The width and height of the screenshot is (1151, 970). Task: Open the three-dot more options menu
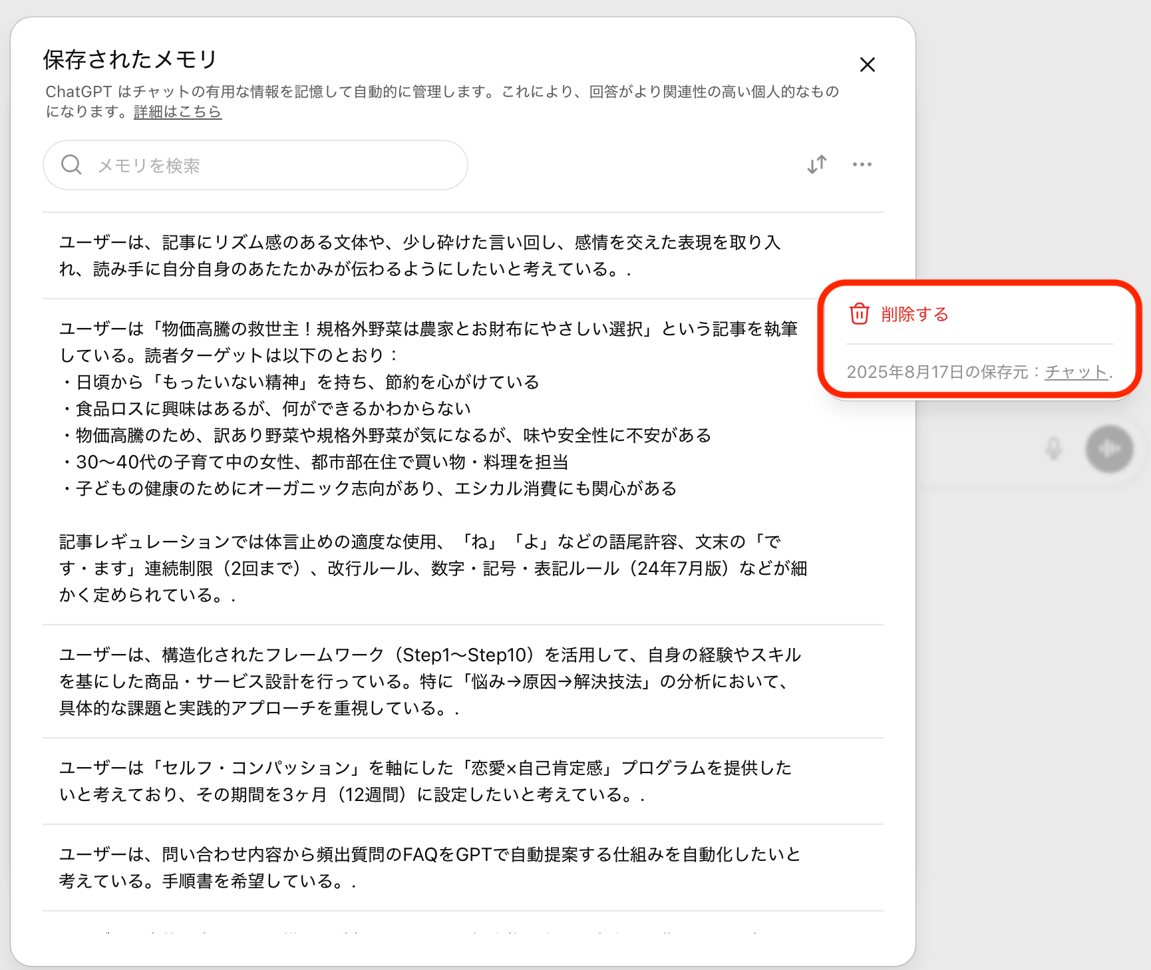tap(862, 164)
